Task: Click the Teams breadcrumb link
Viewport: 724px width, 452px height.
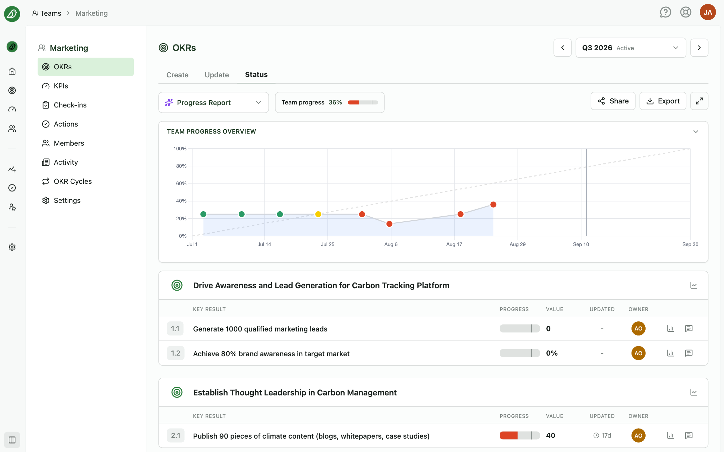Action: [x=47, y=13]
